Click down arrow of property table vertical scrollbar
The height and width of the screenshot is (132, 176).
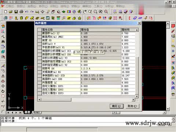[137, 96]
